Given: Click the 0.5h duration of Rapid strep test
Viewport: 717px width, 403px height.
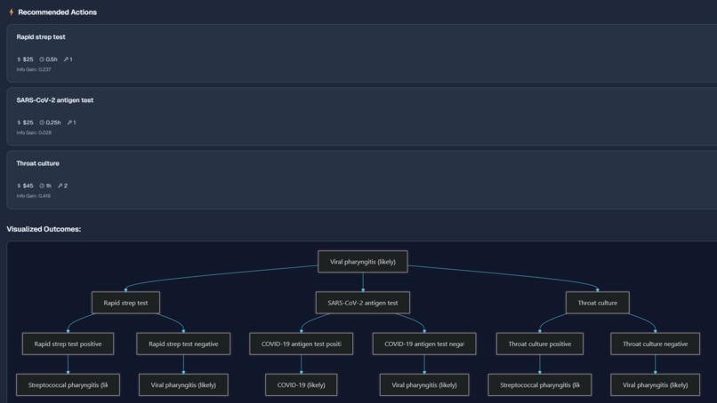Looking at the screenshot, I should click(52, 59).
